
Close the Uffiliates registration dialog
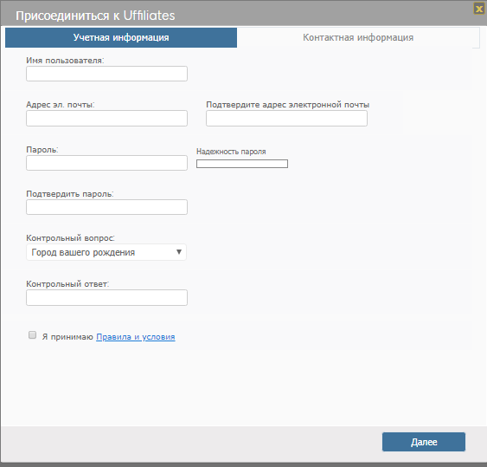479,9
